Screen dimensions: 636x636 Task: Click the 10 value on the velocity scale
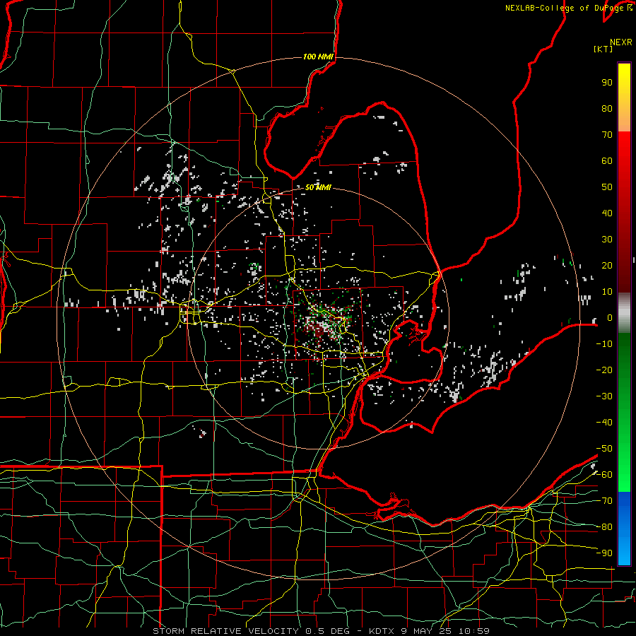(x=607, y=292)
